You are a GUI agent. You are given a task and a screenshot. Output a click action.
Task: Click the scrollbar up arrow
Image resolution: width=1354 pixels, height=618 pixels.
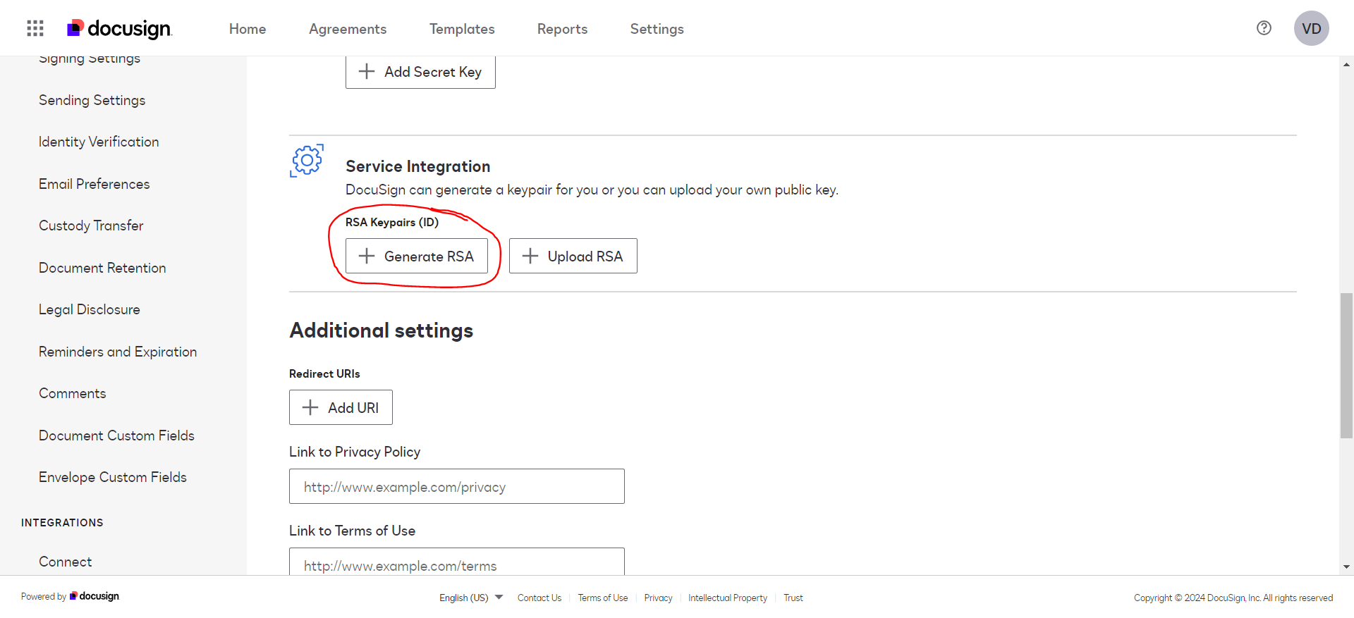(x=1347, y=64)
